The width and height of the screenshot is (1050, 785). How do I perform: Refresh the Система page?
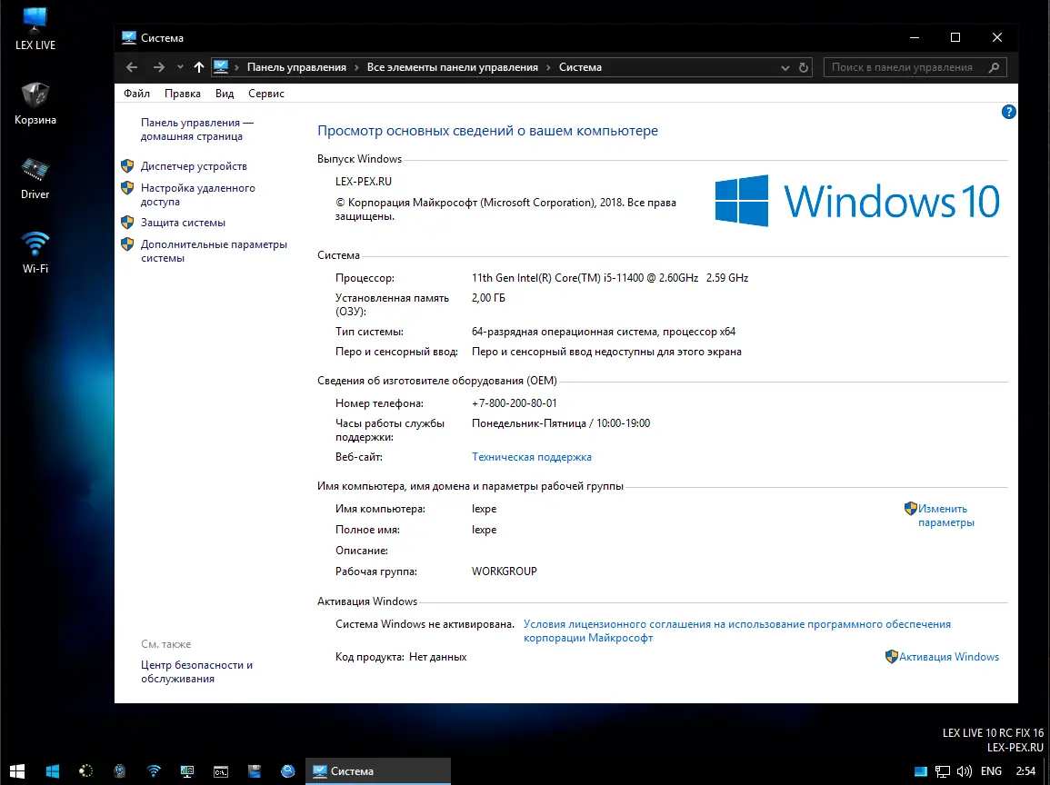click(804, 67)
